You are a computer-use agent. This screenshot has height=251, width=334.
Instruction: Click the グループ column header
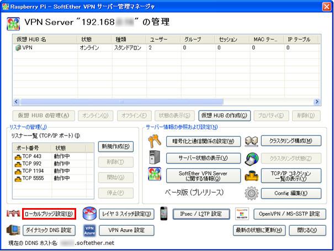[x=198, y=40]
